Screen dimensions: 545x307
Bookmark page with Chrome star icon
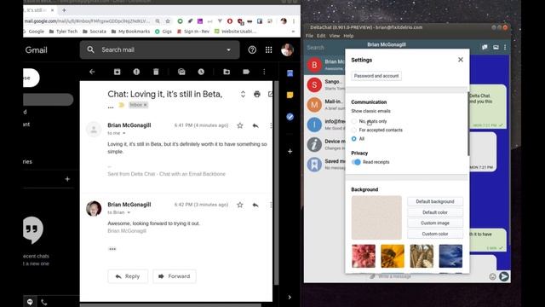click(168, 21)
